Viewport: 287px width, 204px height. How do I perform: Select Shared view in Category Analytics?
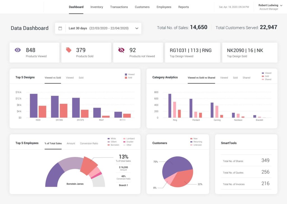click(246, 78)
